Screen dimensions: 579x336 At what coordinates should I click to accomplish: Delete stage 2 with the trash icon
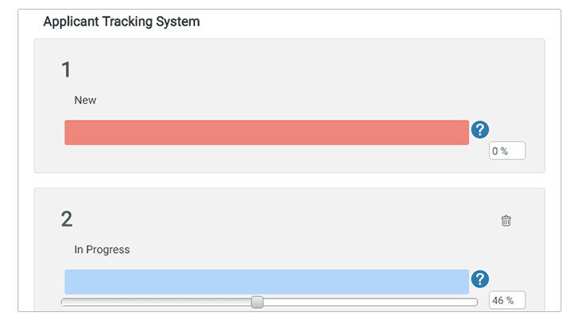506,220
